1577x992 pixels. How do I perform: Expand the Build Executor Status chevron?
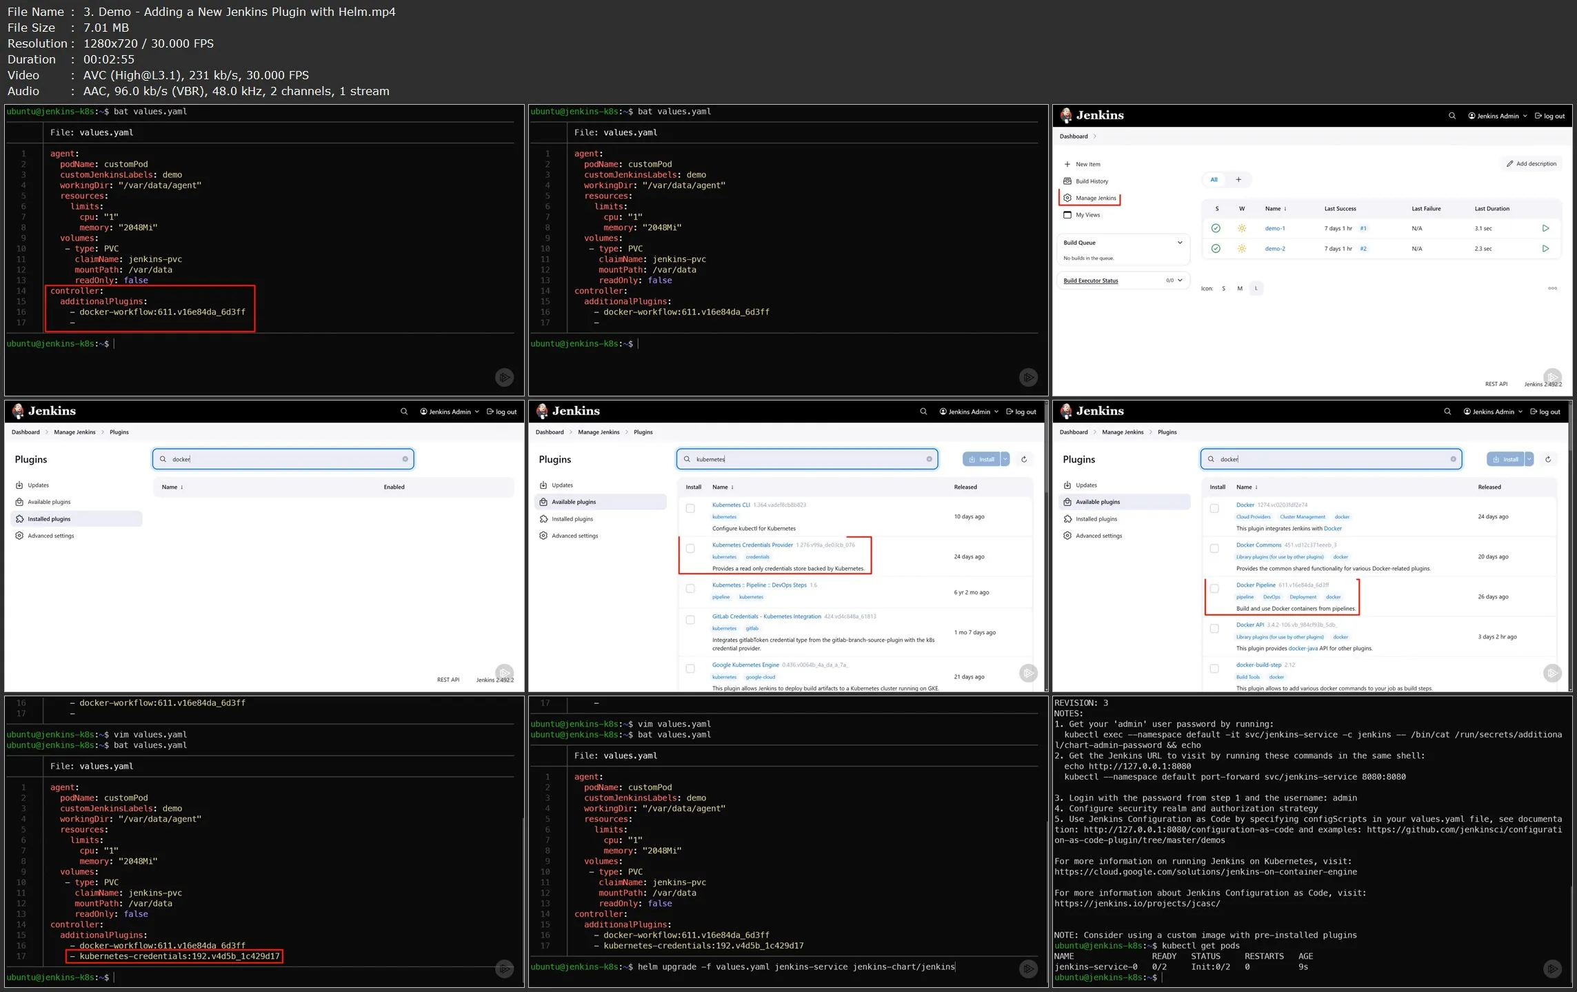[x=1180, y=281]
